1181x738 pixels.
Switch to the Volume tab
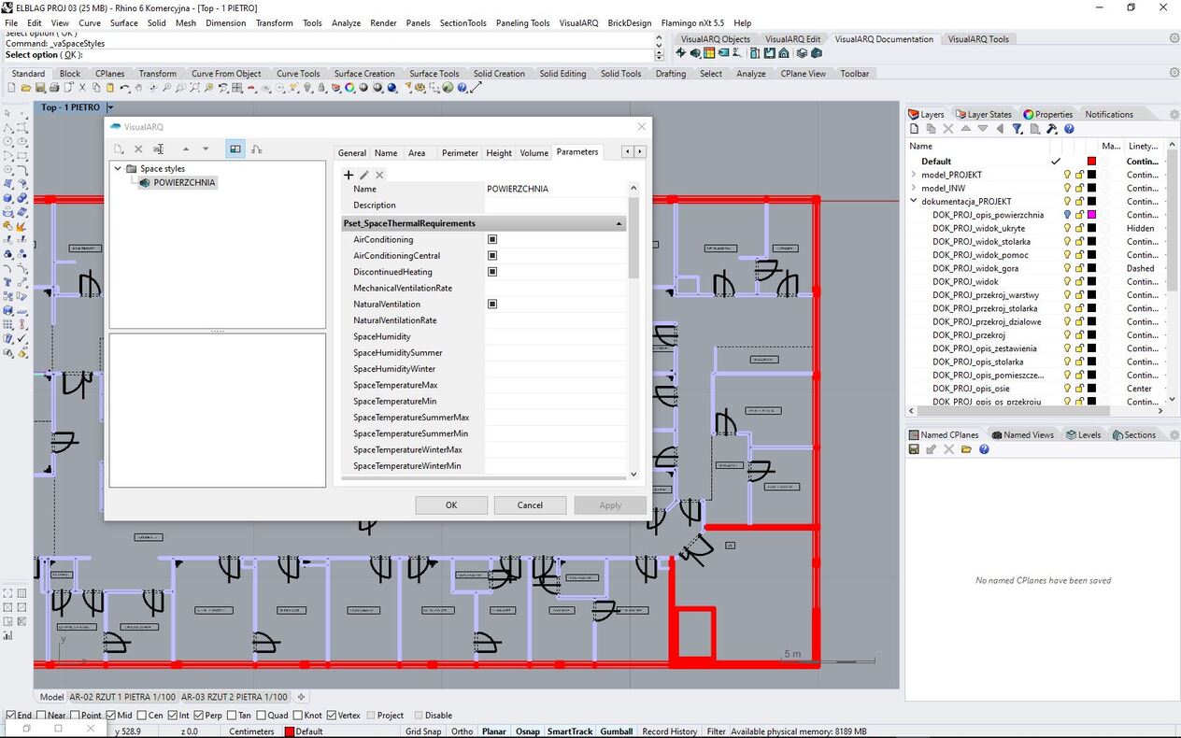pyautogui.click(x=534, y=152)
